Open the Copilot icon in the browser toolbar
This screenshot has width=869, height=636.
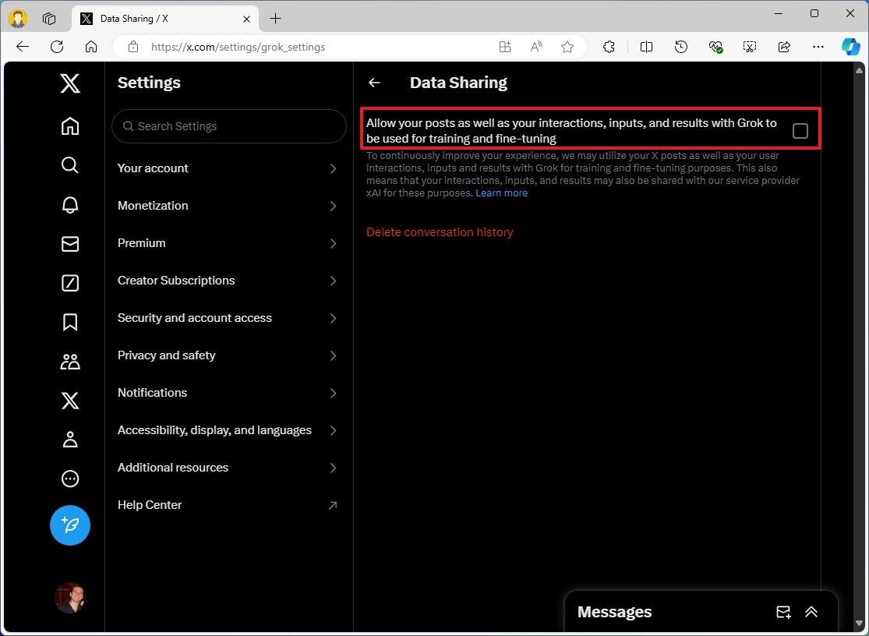[x=850, y=47]
